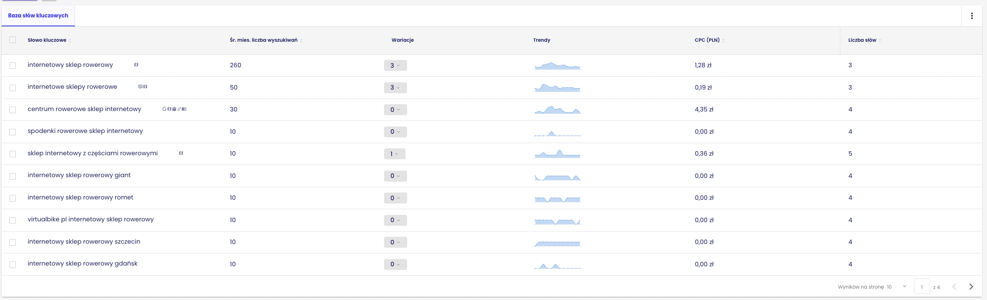Check row 'virtualbike pl internetowy sklep rowerowy'
This screenshot has width=987, height=300.
pos(13,221)
